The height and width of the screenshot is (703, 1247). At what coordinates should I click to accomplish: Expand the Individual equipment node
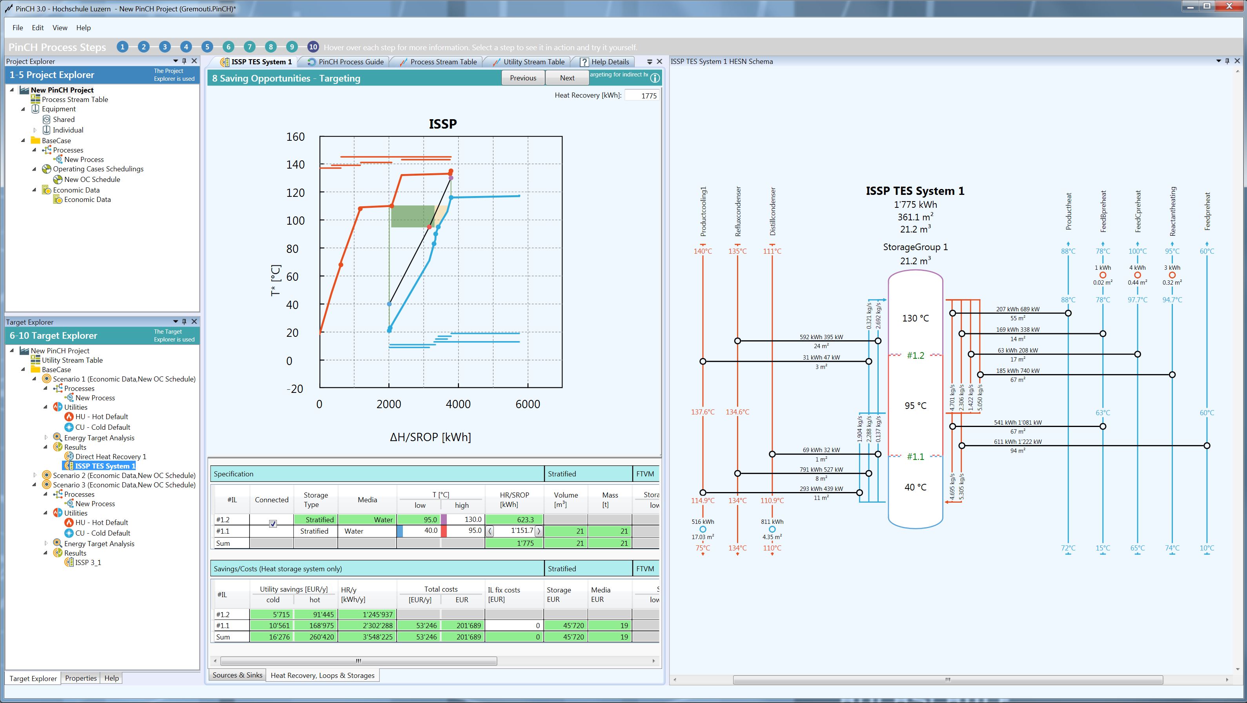click(35, 130)
